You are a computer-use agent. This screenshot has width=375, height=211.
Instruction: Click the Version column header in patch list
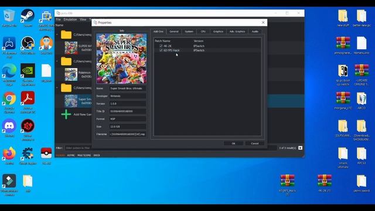[x=199, y=41]
